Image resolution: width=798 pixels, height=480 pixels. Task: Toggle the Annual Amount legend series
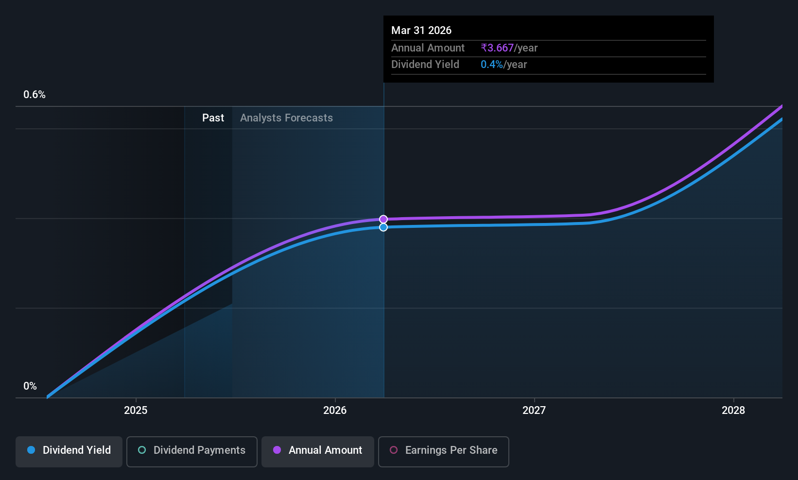coord(318,451)
